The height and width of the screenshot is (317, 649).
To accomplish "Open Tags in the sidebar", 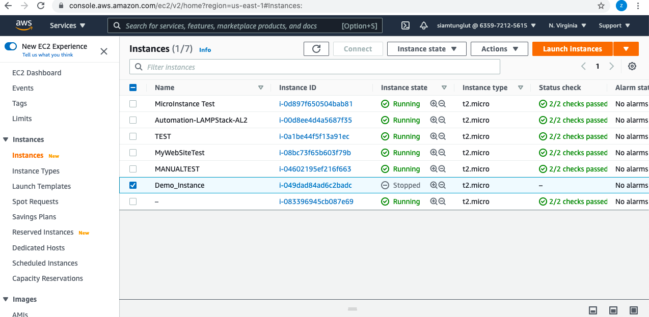I will [19, 103].
